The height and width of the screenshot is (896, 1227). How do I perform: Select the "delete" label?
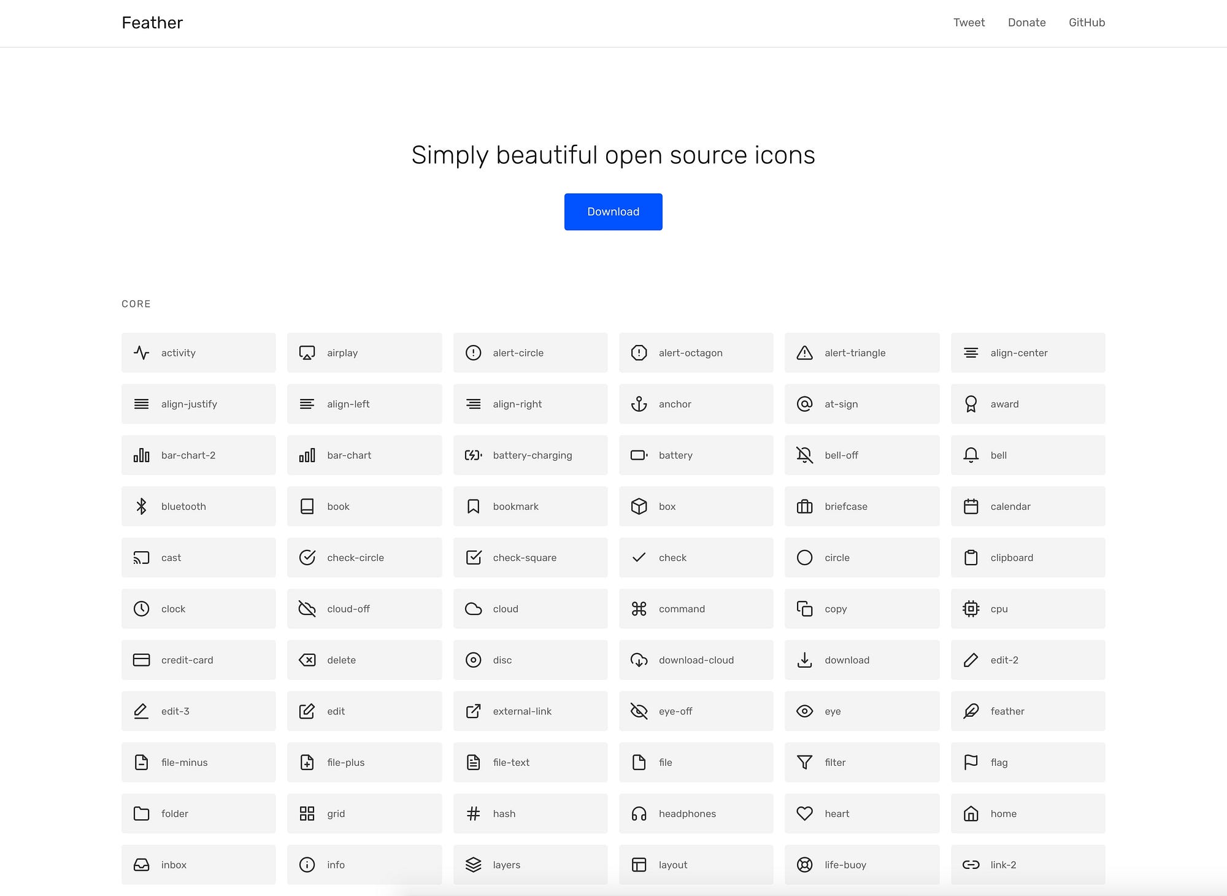[341, 660]
